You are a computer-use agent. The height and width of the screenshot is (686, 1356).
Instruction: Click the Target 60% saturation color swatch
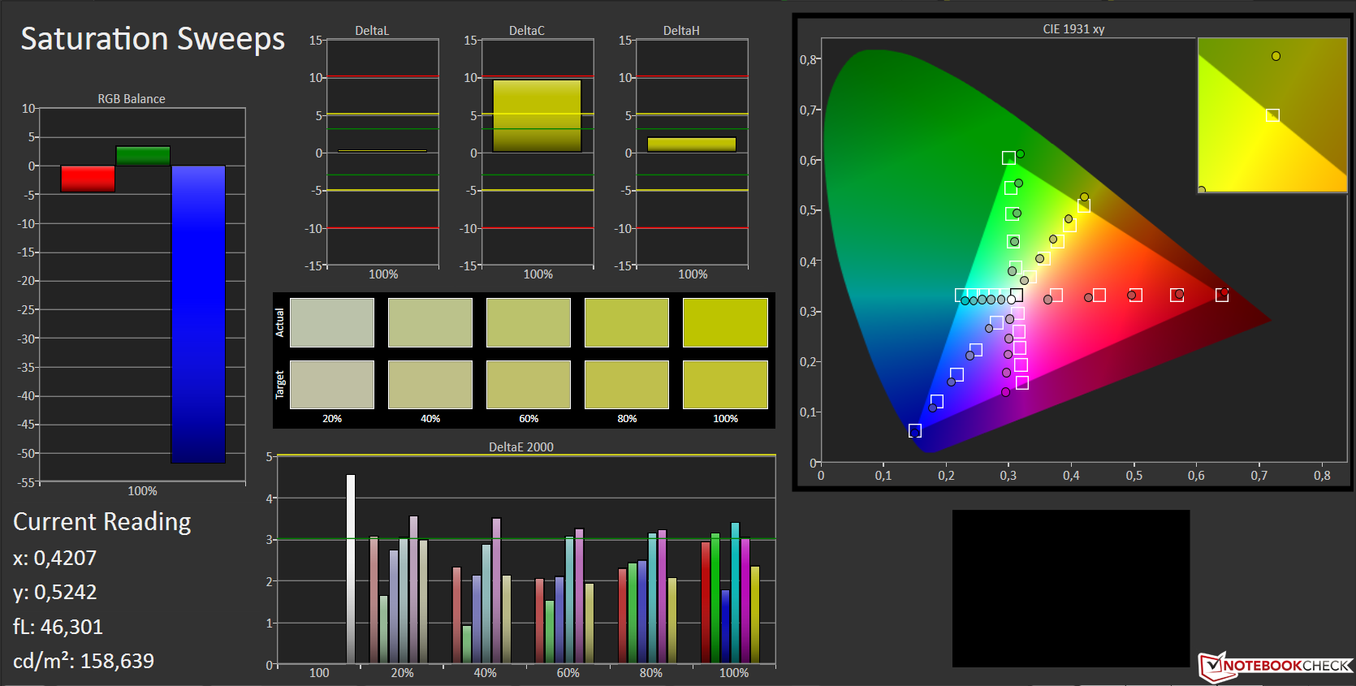(529, 385)
